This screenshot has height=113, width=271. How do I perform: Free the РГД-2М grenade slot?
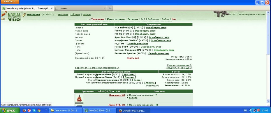(x=138, y=44)
